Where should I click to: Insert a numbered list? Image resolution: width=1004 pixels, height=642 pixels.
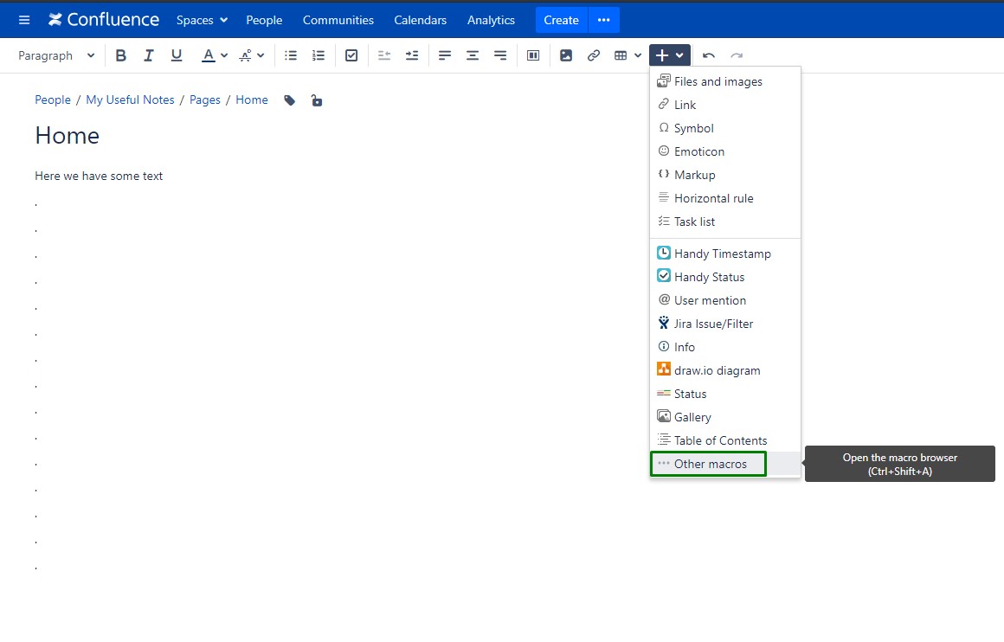click(319, 55)
